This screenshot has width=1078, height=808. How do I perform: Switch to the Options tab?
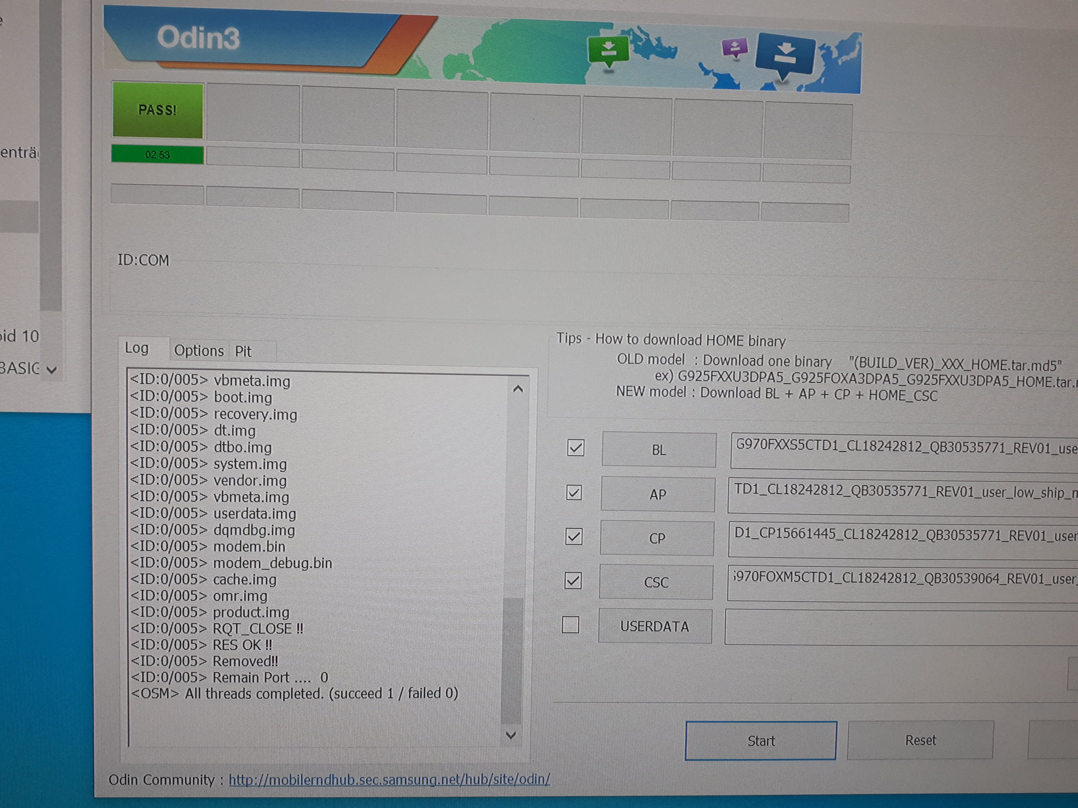point(199,351)
